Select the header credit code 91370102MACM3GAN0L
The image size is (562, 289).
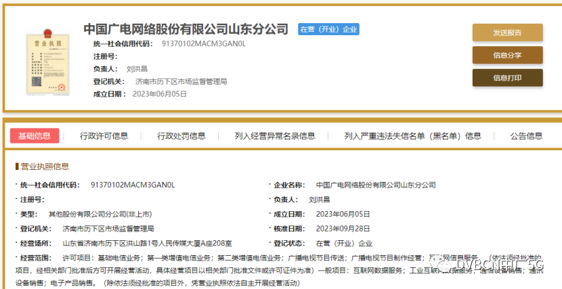pyautogui.click(x=204, y=44)
